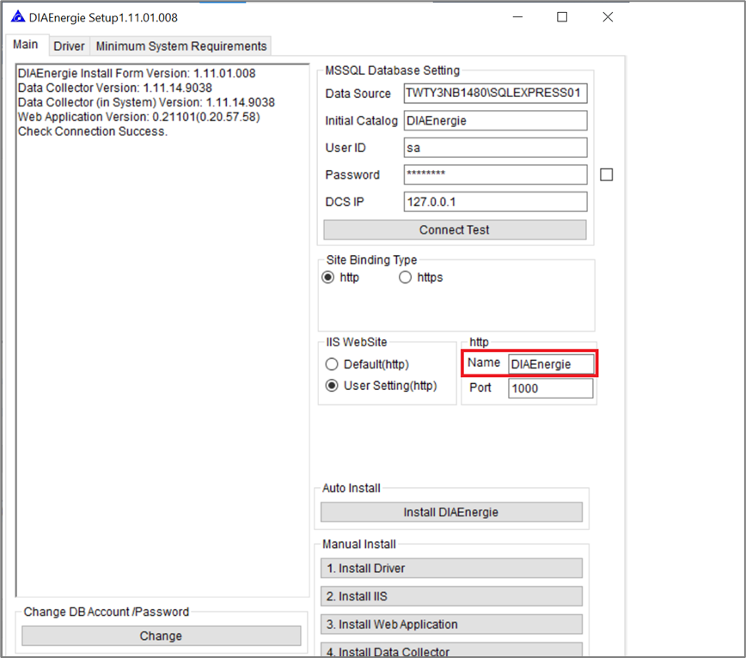The width and height of the screenshot is (746, 658).
Task: Select the Main tab
Action: [25, 45]
